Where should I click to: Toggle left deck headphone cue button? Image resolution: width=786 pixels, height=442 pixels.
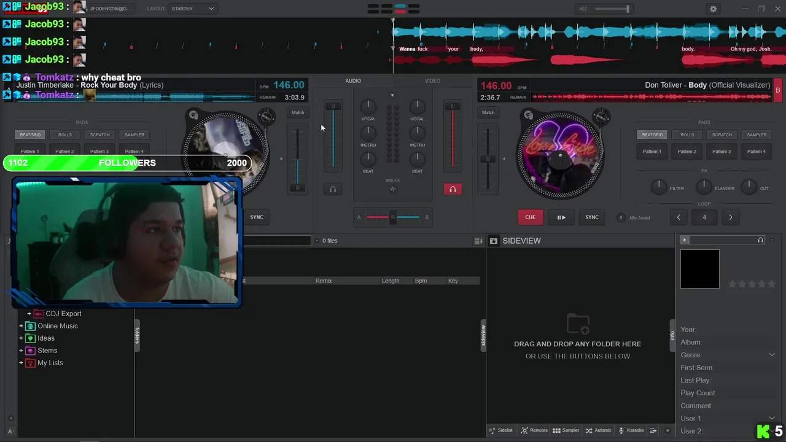click(x=333, y=189)
